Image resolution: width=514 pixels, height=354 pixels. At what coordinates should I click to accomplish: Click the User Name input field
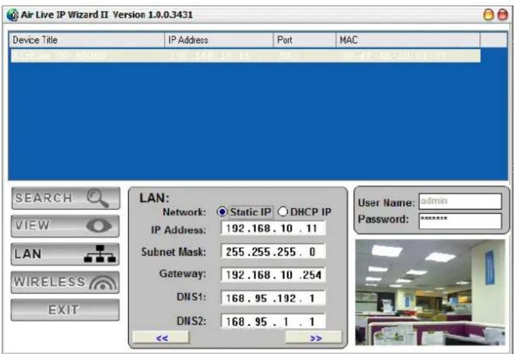click(460, 201)
